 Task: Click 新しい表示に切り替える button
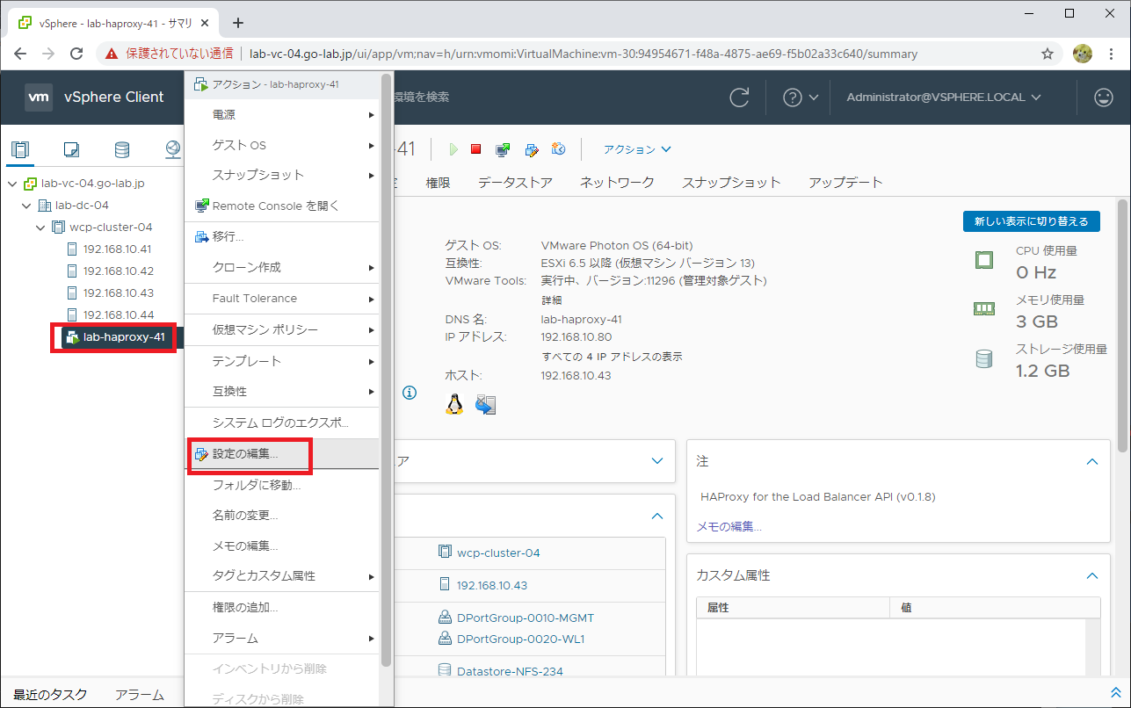tap(1032, 221)
